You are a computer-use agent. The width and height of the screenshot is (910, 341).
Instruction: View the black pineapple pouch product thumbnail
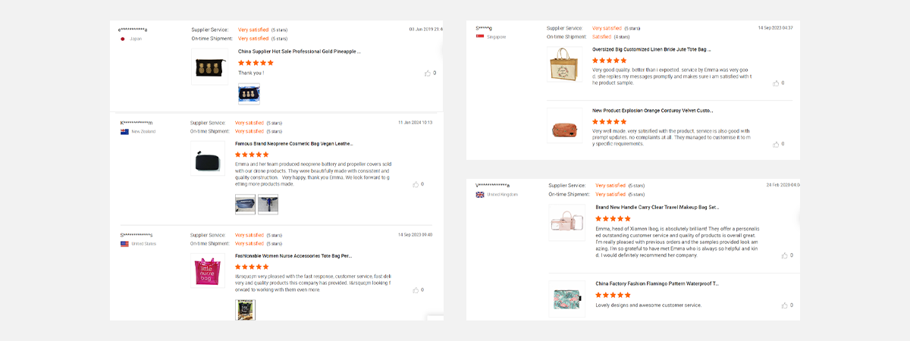[210, 67]
